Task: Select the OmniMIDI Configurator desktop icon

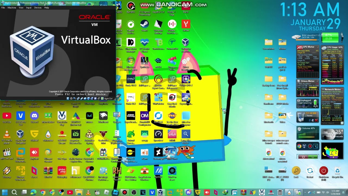Action: [144, 118]
